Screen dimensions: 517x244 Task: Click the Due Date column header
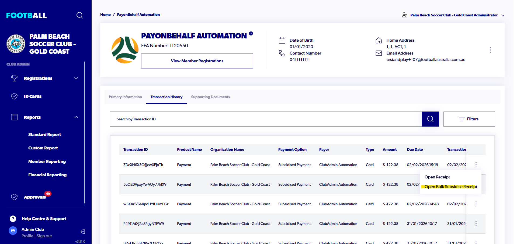pos(415,149)
